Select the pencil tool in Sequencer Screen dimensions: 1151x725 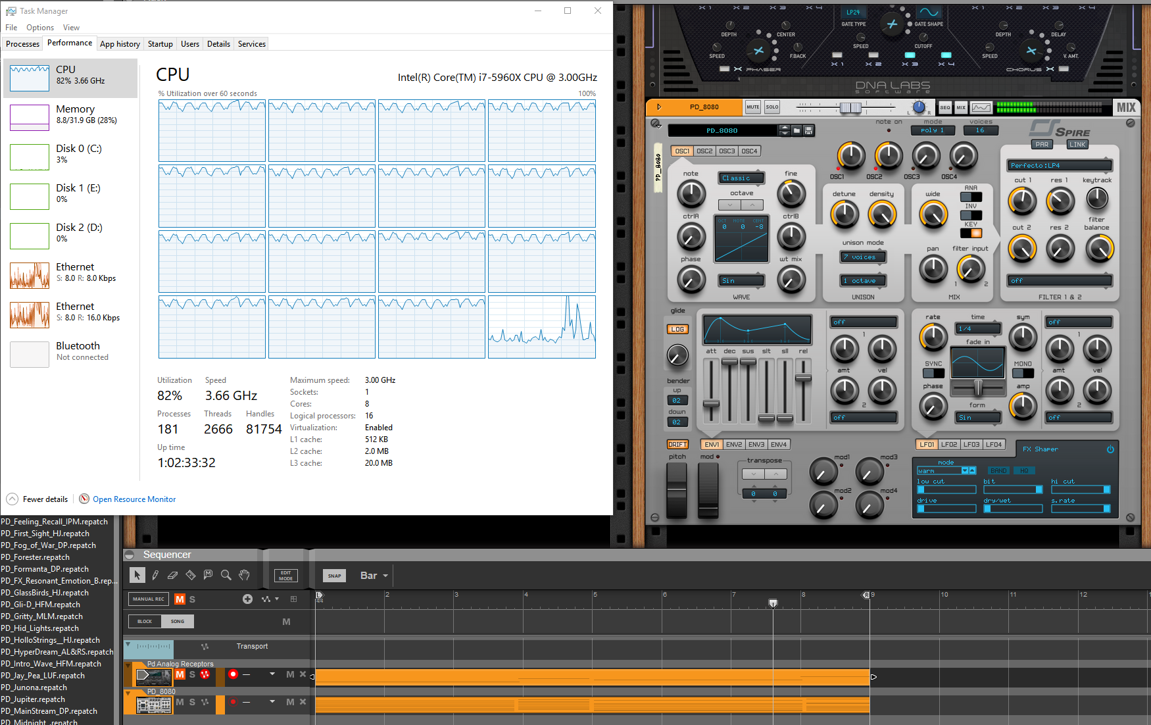tap(155, 575)
